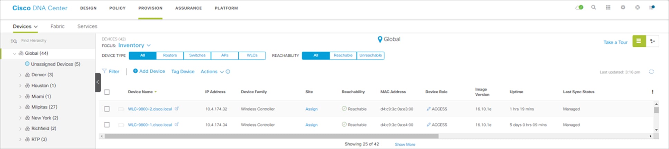Viewport: 669px width, 149px height.
Task: Open WLC-9800-1 external launch icon
Action: click(x=176, y=125)
